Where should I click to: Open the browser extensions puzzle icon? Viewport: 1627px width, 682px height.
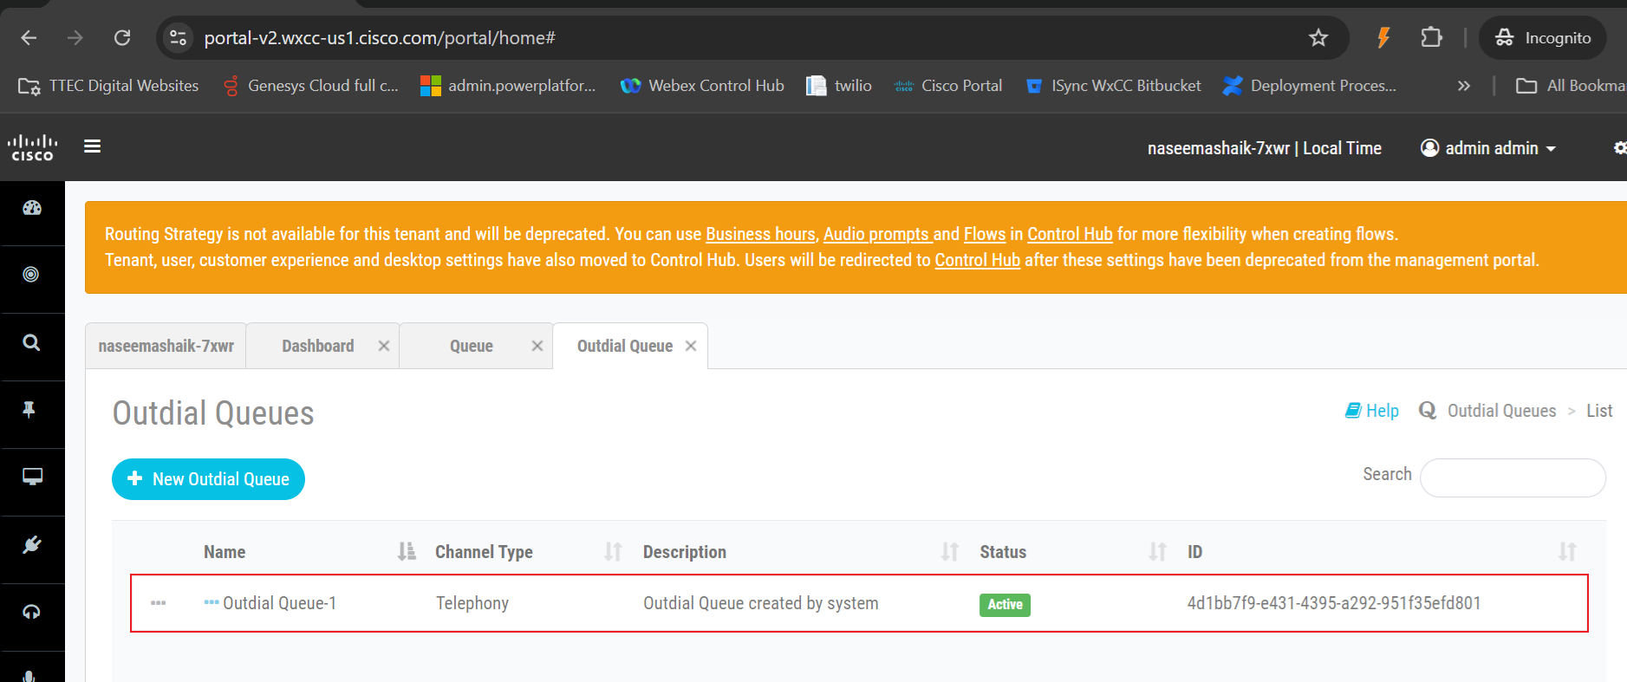tap(1431, 37)
